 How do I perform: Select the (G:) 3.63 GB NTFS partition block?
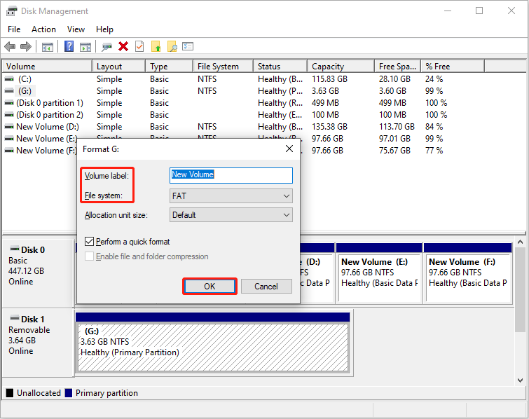[213, 347]
